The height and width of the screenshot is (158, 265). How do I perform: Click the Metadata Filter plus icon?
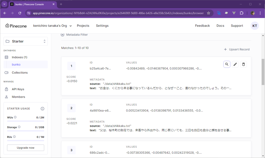63,35
